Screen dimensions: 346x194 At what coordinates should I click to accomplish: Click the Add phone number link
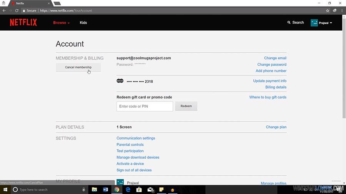pos(271,71)
